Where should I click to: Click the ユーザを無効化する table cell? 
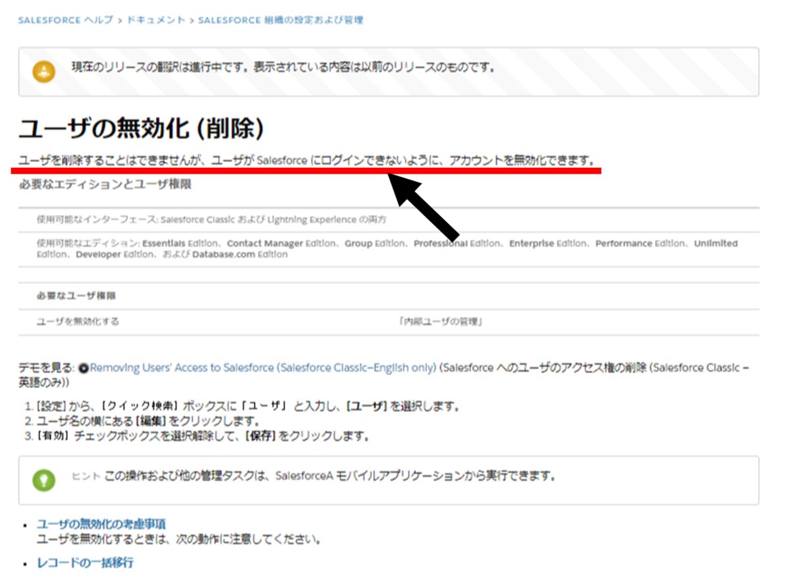click(78, 322)
